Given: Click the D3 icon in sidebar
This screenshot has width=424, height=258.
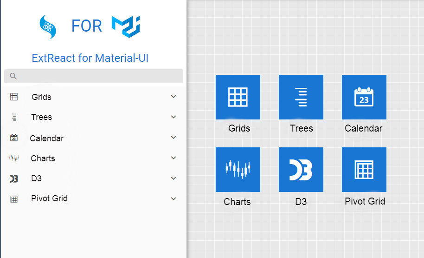Looking at the screenshot, I should click(x=14, y=179).
